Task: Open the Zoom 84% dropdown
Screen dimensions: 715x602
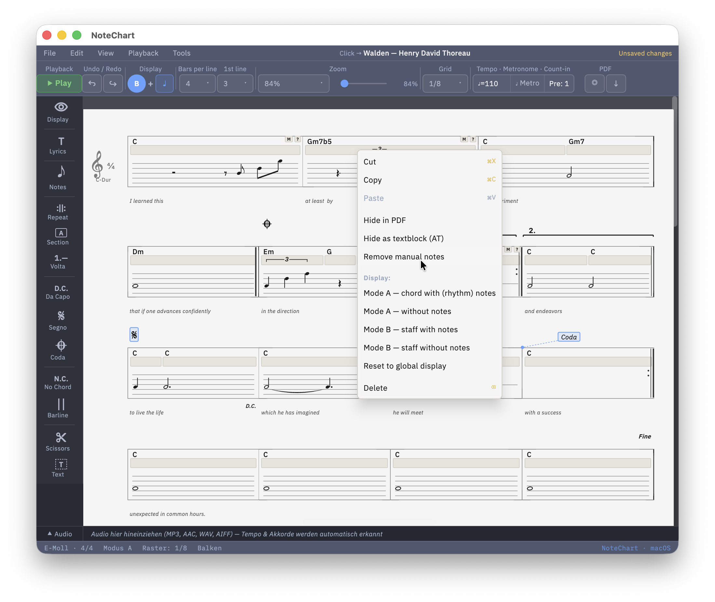Action: coord(294,84)
